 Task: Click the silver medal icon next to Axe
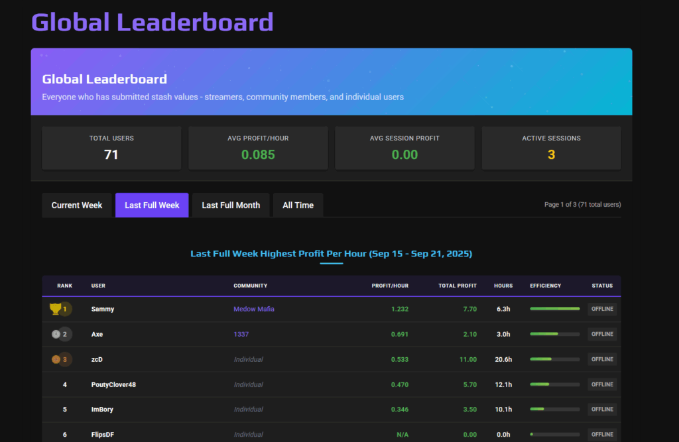[56, 334]
